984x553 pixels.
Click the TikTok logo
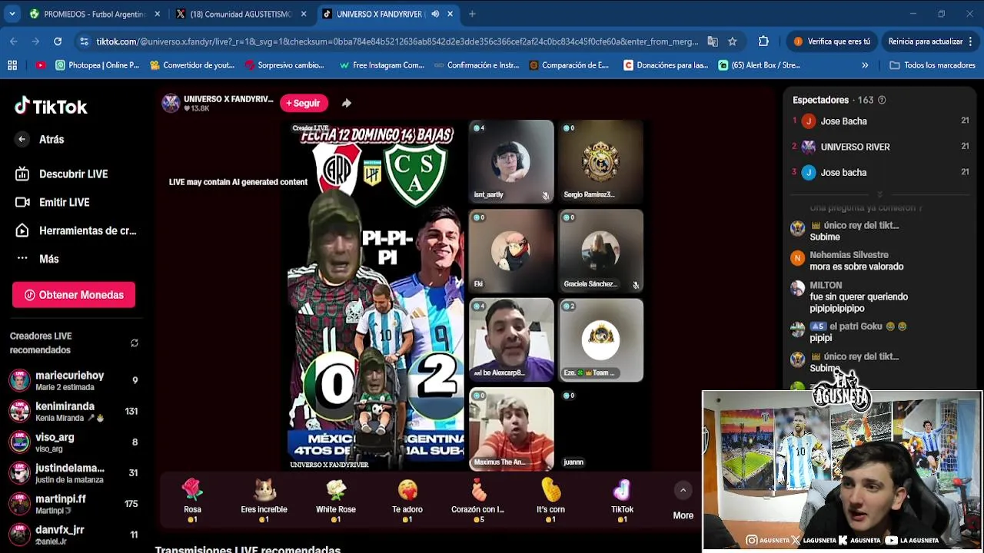51,106
